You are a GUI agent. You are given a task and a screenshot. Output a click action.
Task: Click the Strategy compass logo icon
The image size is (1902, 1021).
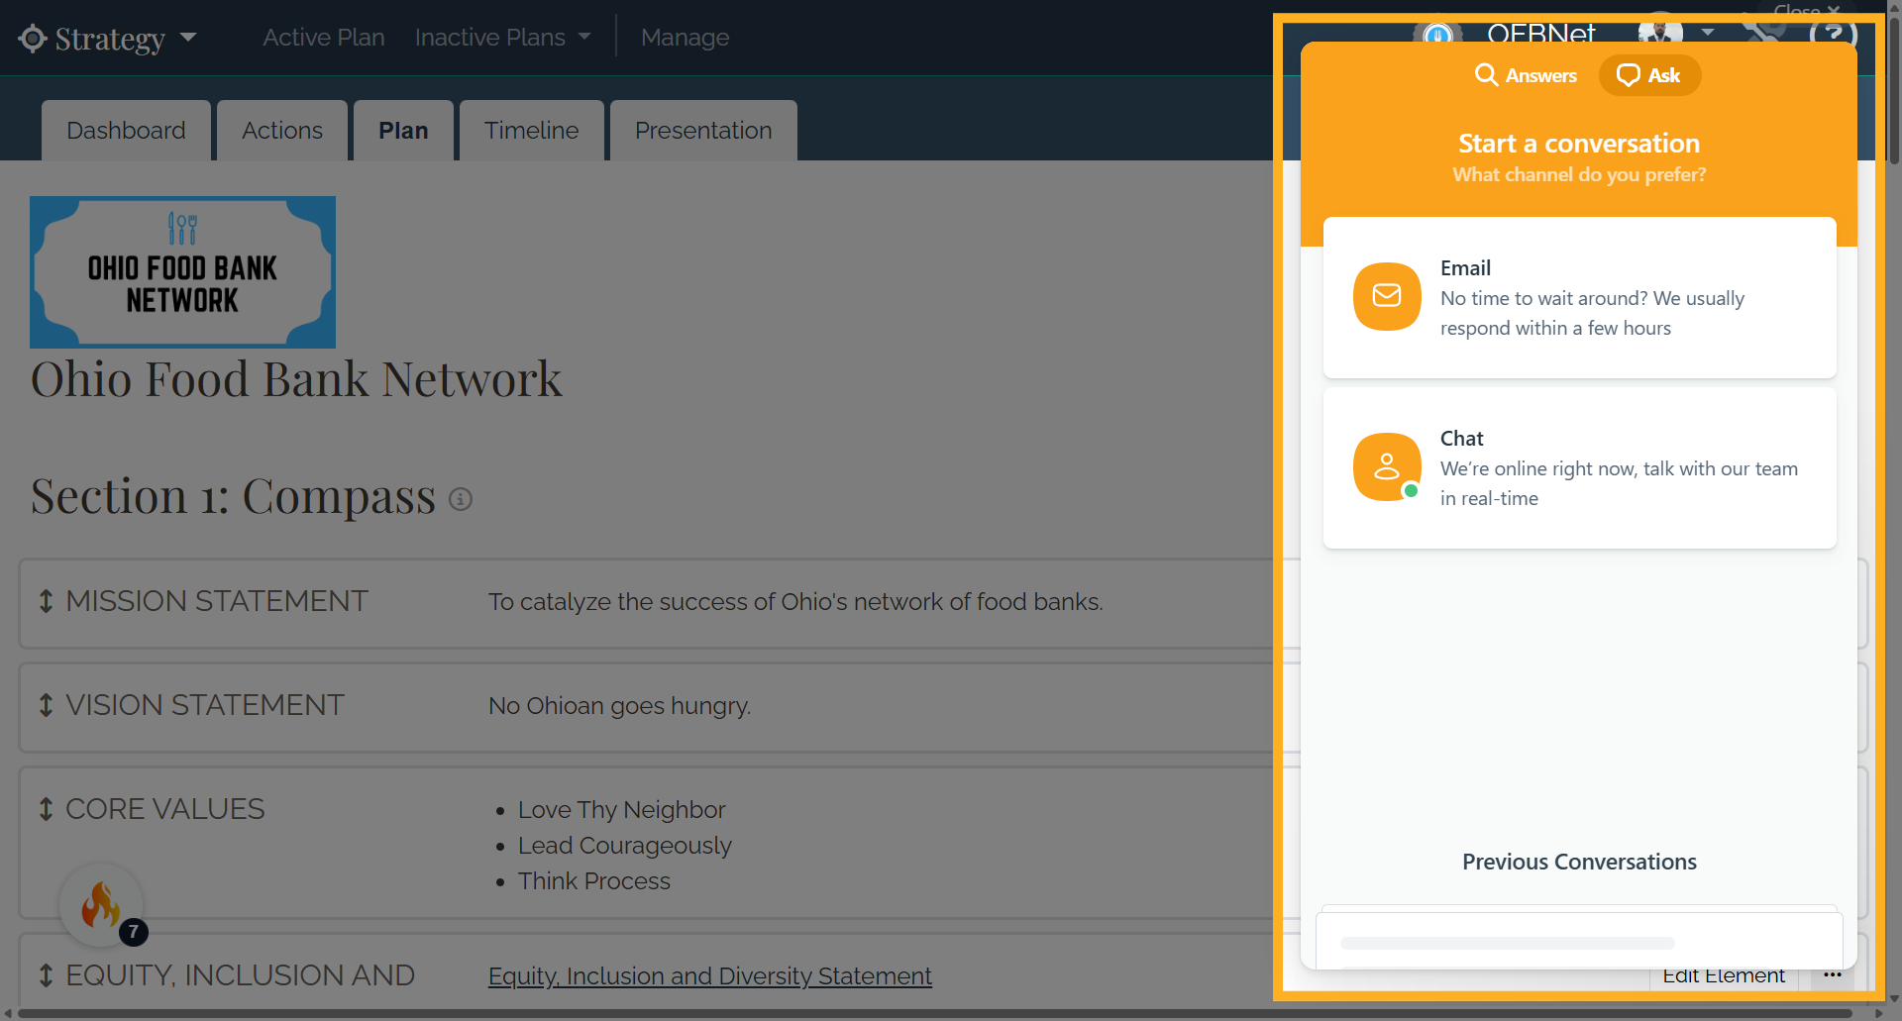coord(33,39)
